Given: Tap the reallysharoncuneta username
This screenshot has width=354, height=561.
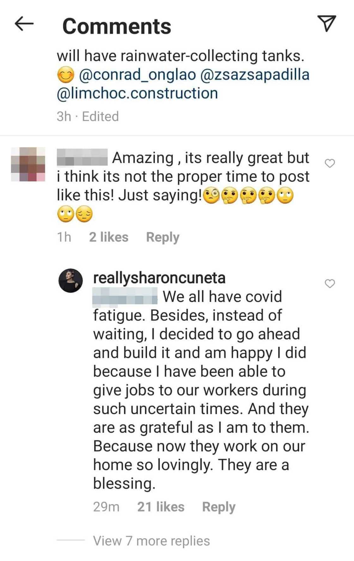Looking at the screenshot, I should click(159, 278).
